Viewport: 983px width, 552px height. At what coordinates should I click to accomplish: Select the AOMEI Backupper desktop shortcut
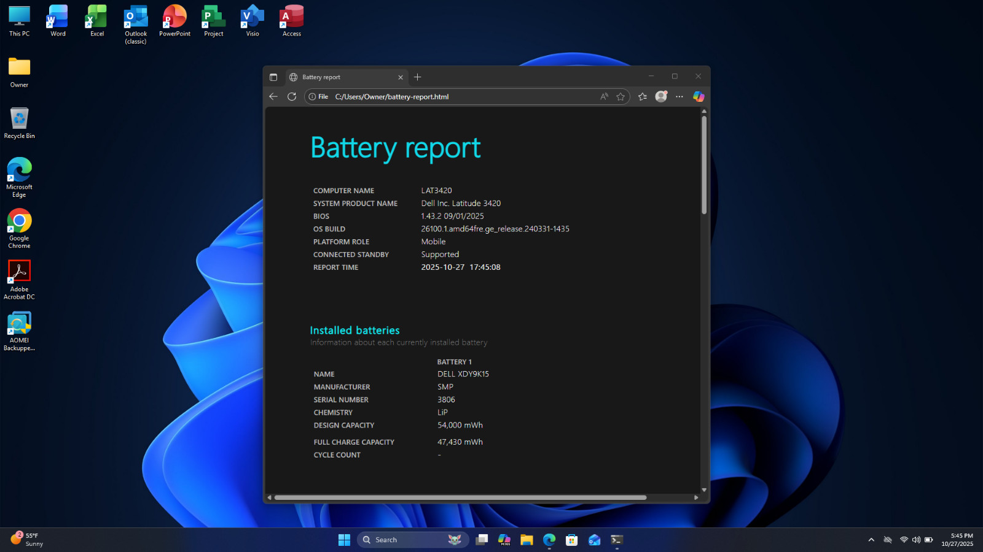(x=19, y=332)
